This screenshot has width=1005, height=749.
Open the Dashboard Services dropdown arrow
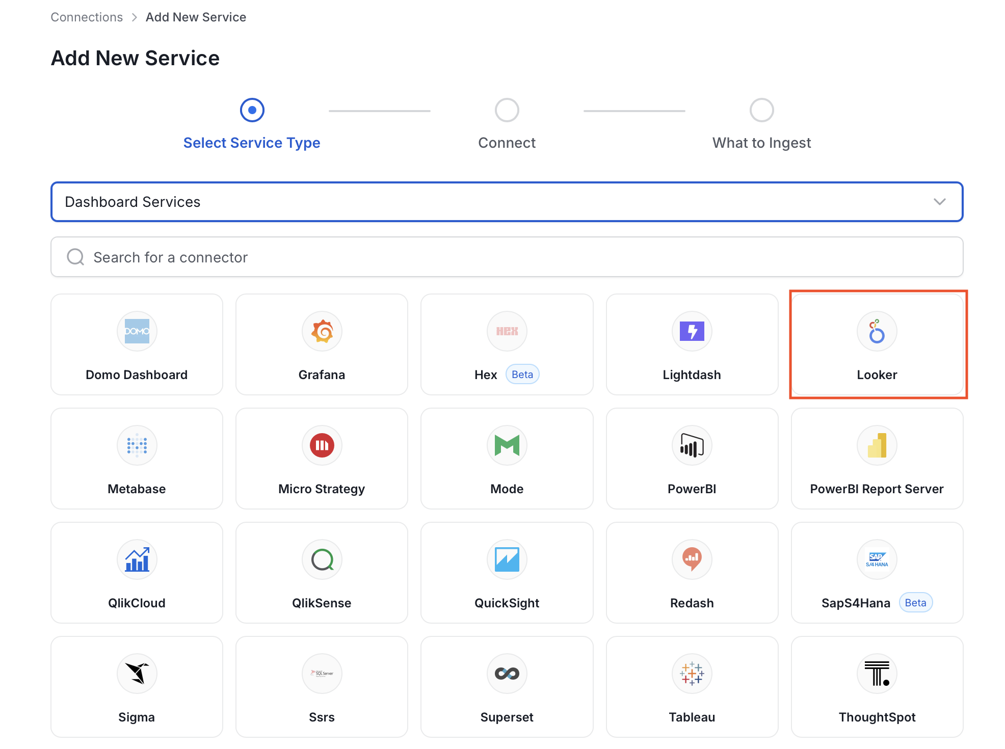pos(939,202)
